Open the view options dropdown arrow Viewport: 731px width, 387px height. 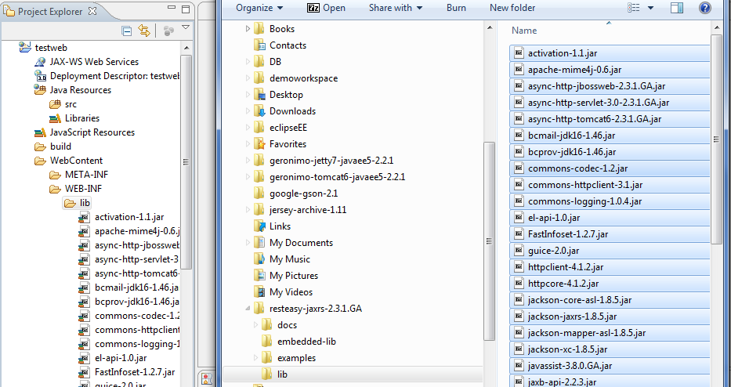[x=651, y=9]
